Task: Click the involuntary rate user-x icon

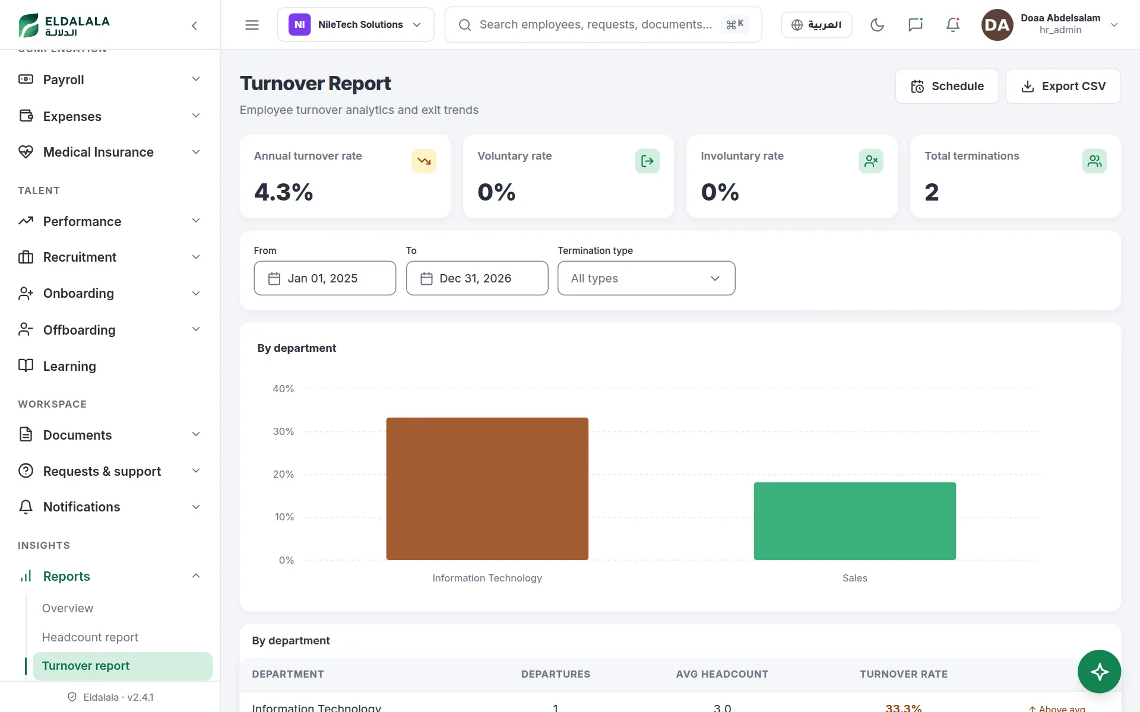Action: [871, 161]
